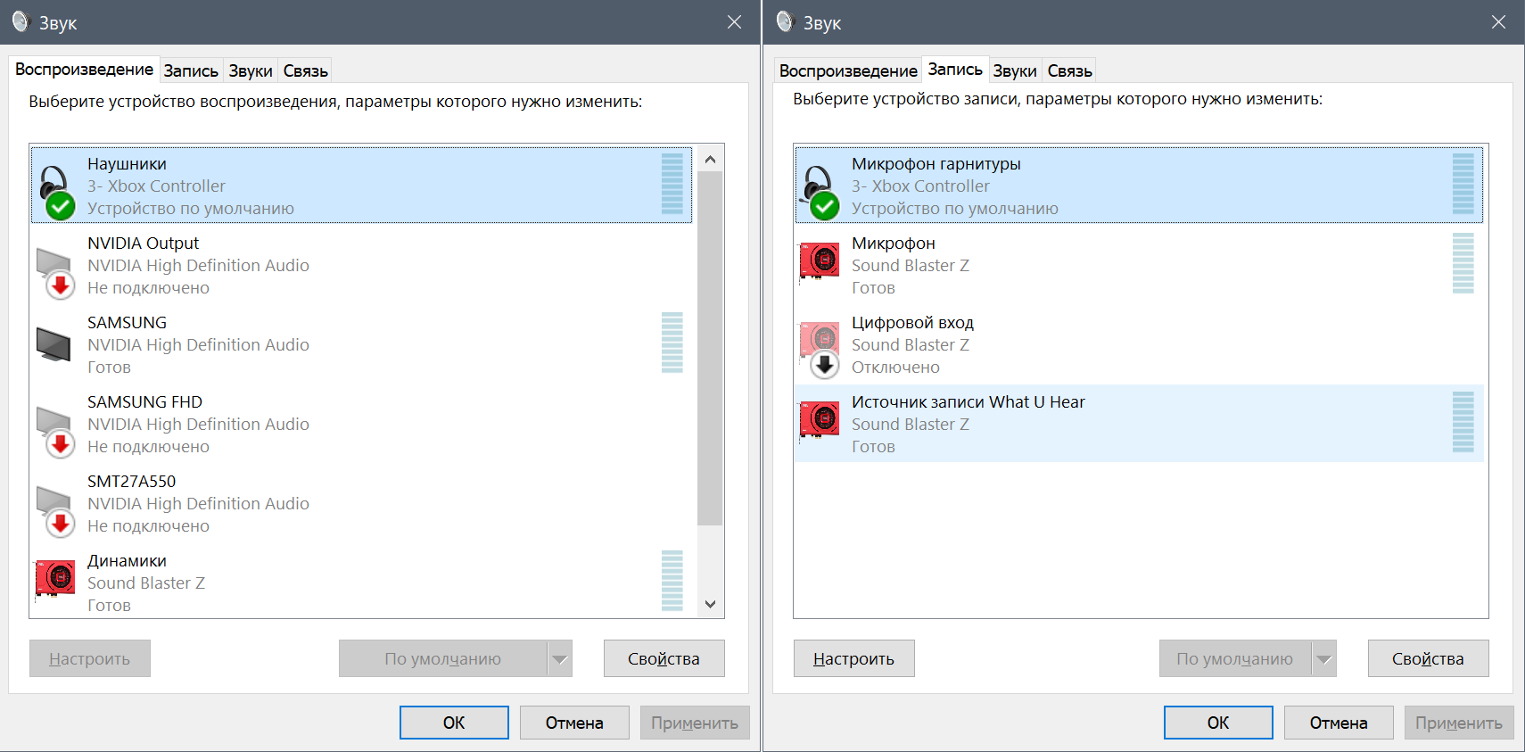The height and width of the screenshot is (752, 1525).
Task: Click the Наушники Xbox Controller headphones icon
Action: (56, 188)
